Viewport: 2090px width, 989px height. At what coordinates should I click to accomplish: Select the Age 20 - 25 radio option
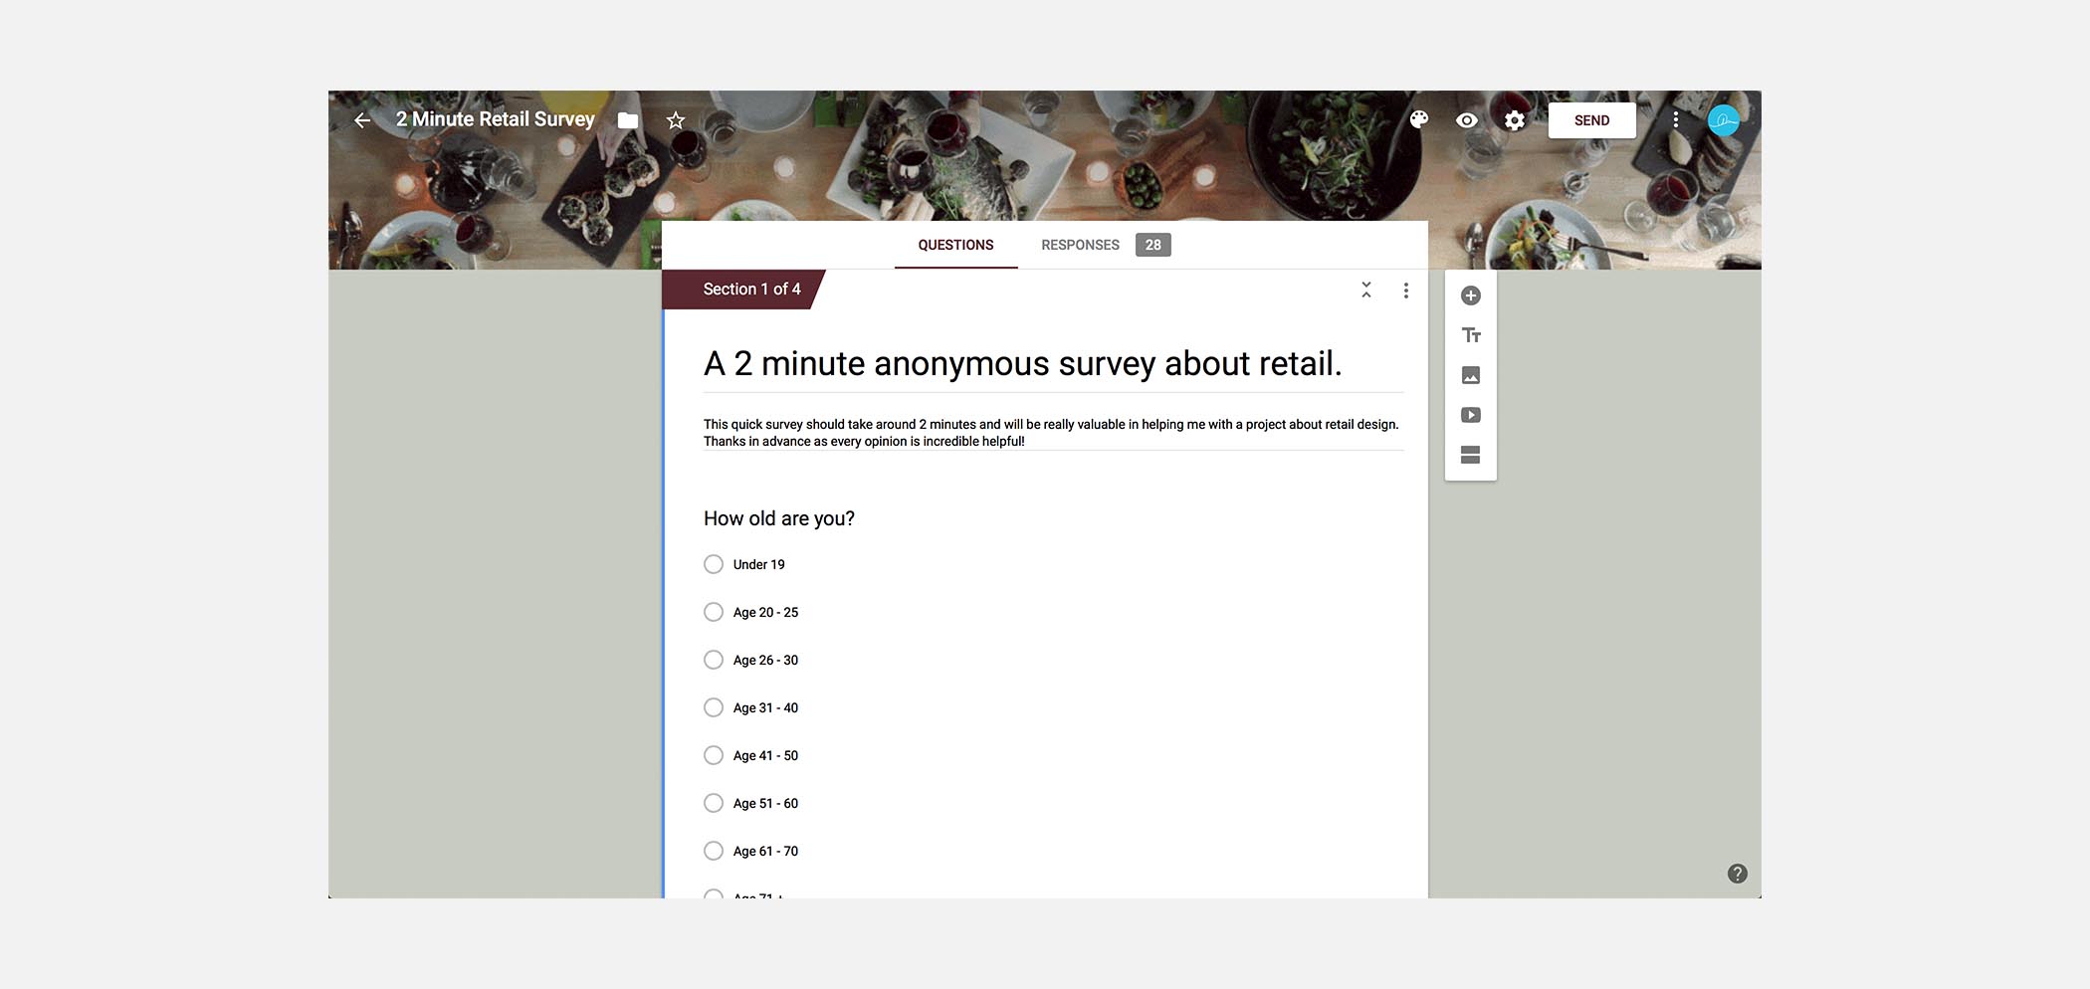pyautogui.click(x=714, y=612)
